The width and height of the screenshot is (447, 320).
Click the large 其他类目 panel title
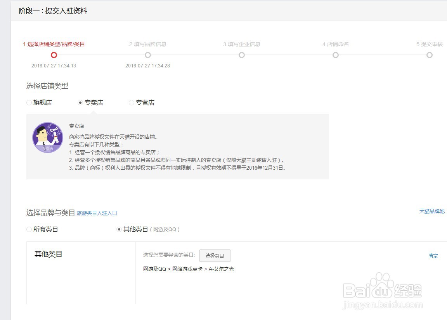(48, 254)
